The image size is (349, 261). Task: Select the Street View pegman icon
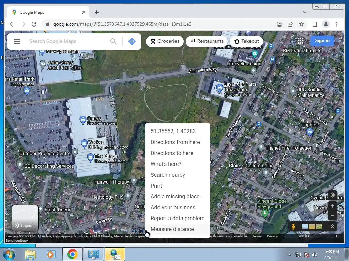pos(293,226)
